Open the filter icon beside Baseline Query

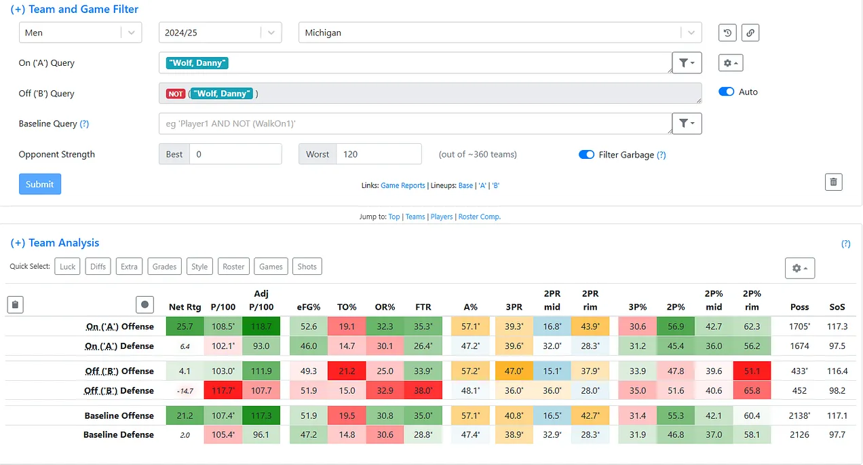coord(687,124)
